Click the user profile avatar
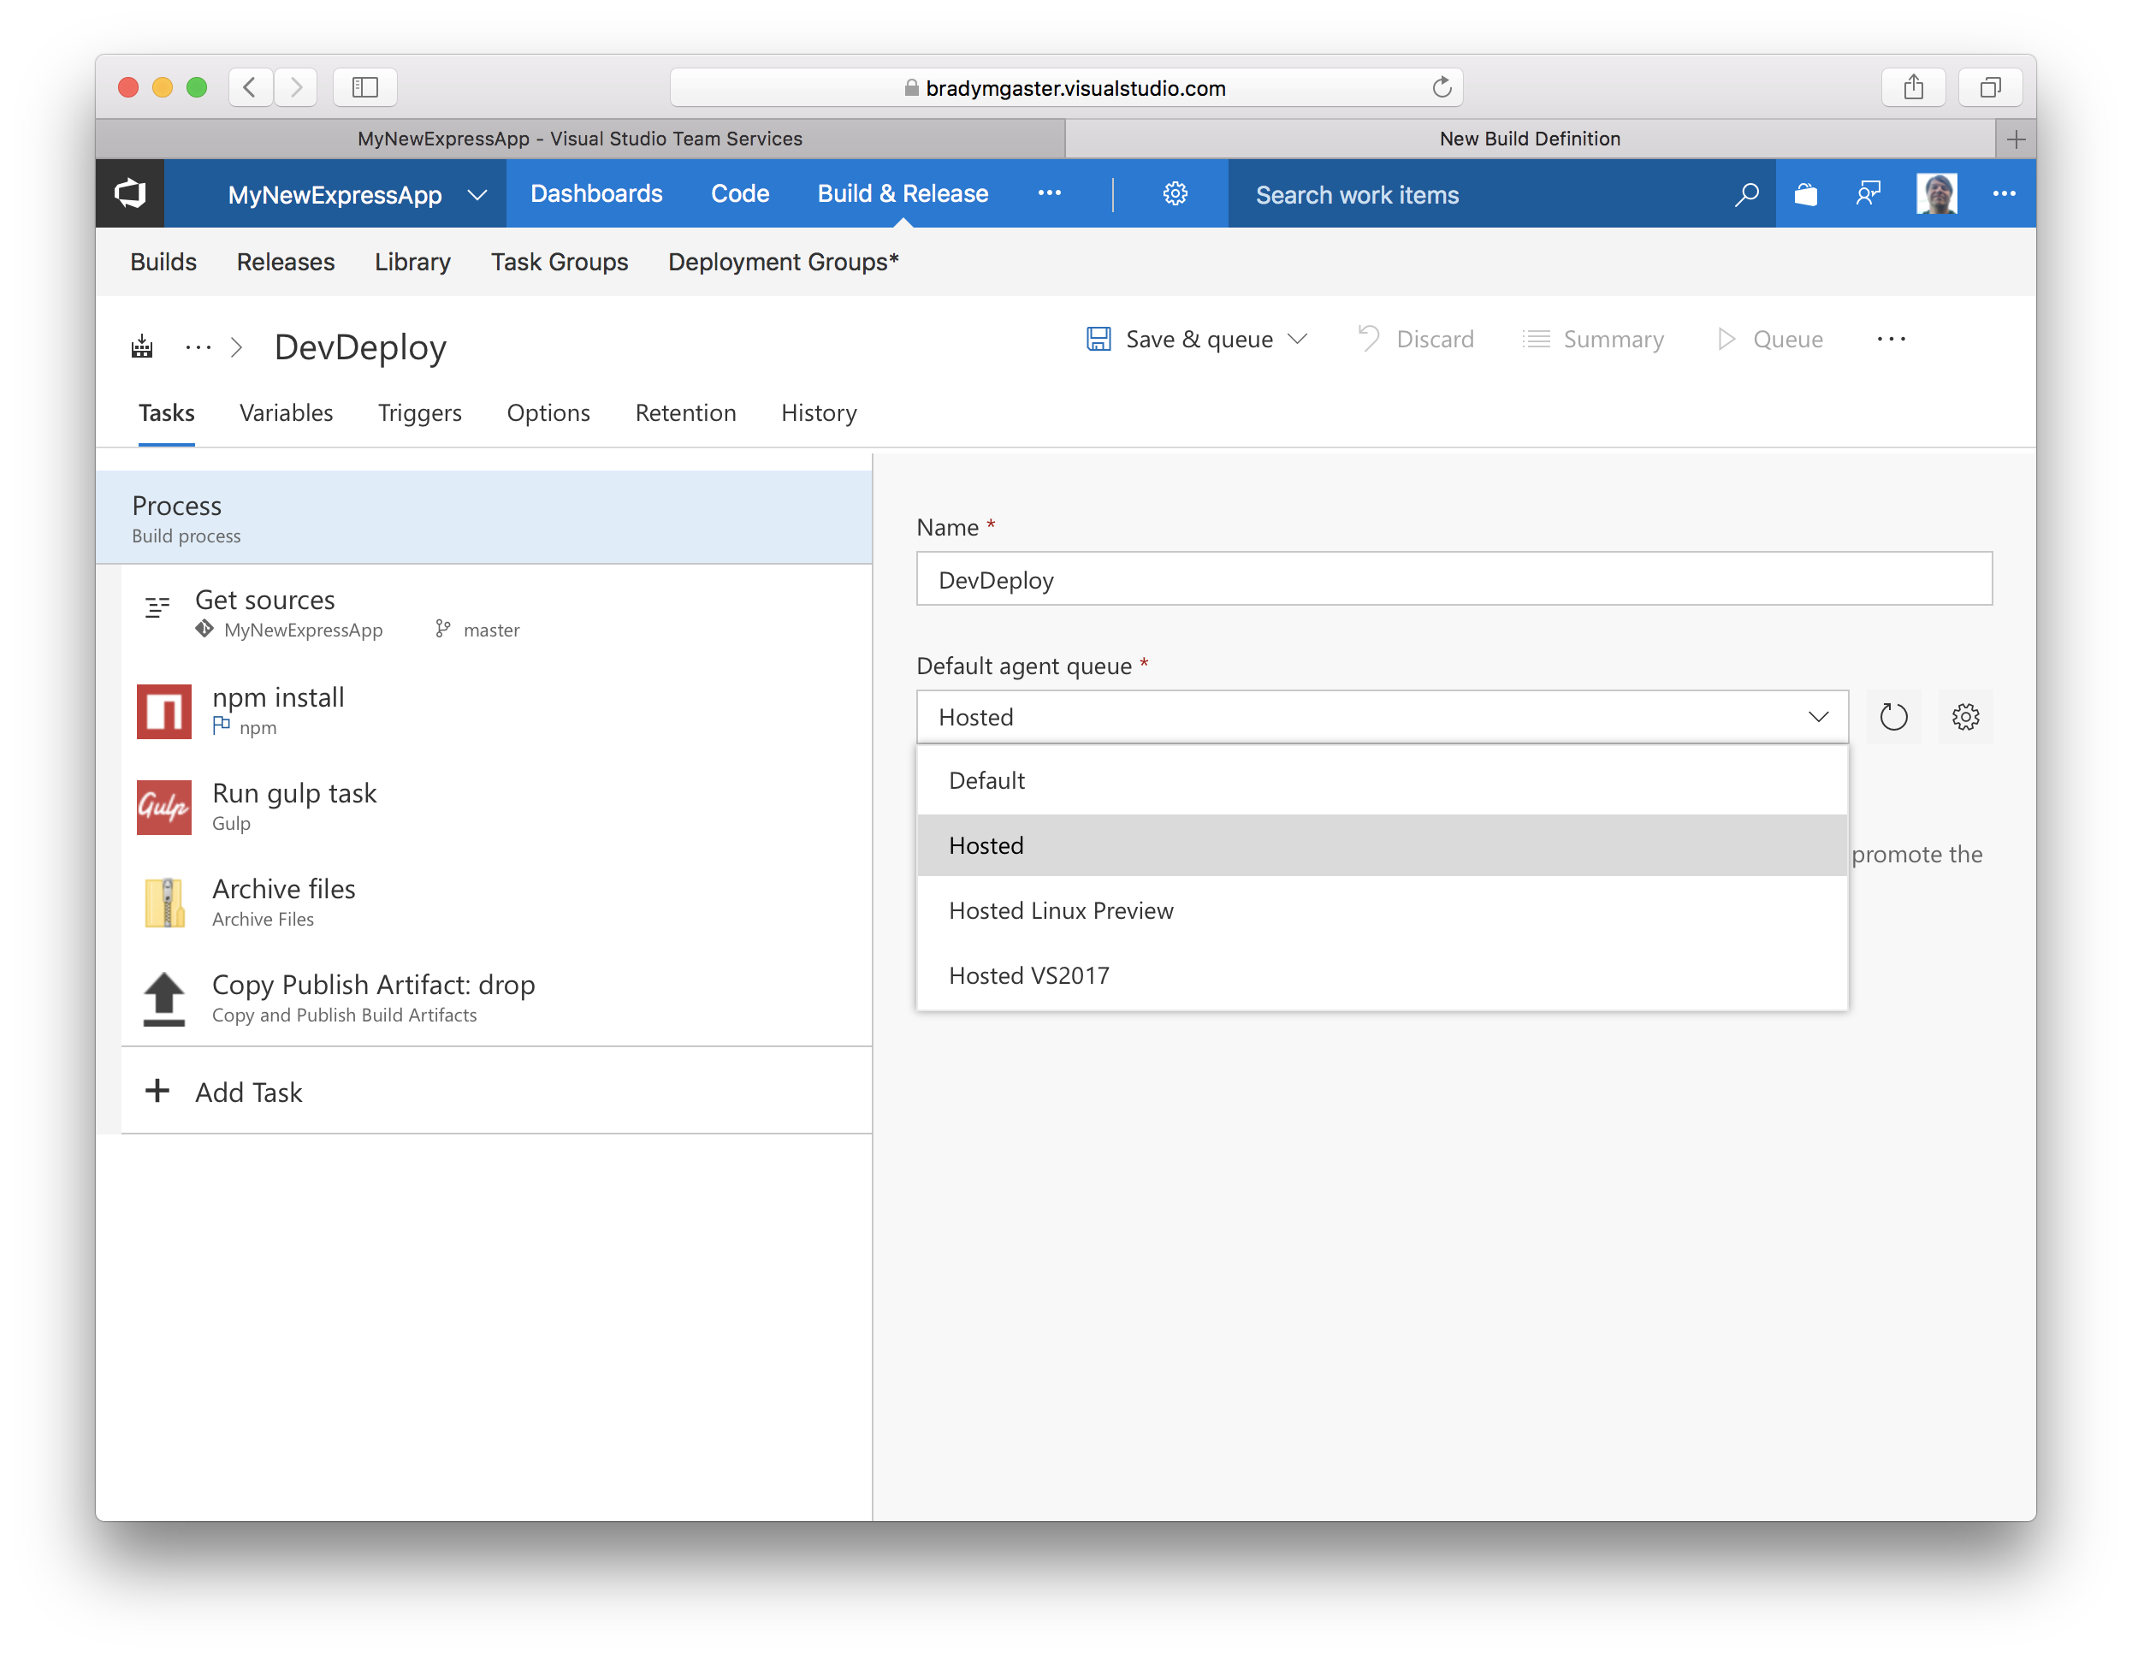 click(x=1936, y=193)
